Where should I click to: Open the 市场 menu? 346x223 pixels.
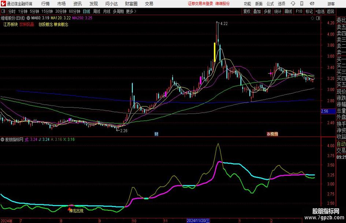[x=62, y=4]
